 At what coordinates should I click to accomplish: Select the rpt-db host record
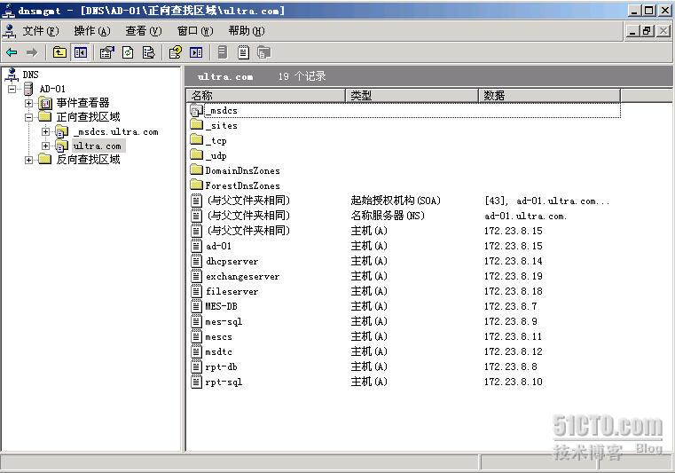tap(221, 367)
